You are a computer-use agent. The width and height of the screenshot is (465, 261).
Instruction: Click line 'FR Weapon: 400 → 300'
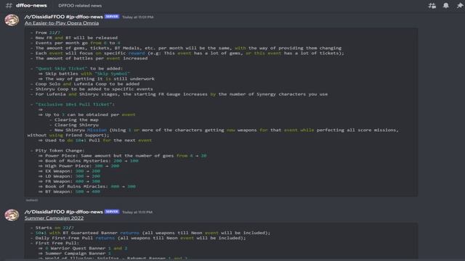pos(69,181)
